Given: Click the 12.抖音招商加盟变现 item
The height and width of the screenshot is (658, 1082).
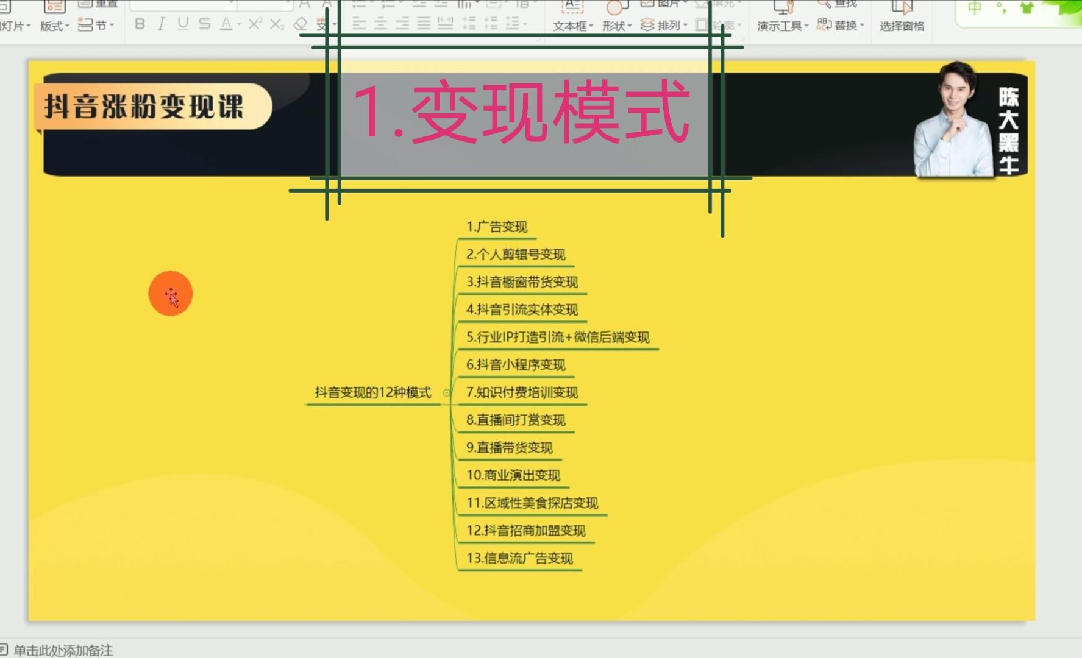Looking at the screenshot, I should pos(526,530).
